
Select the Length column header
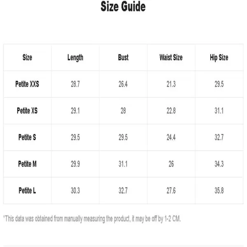pyautogui.click(x=75, y=58)
